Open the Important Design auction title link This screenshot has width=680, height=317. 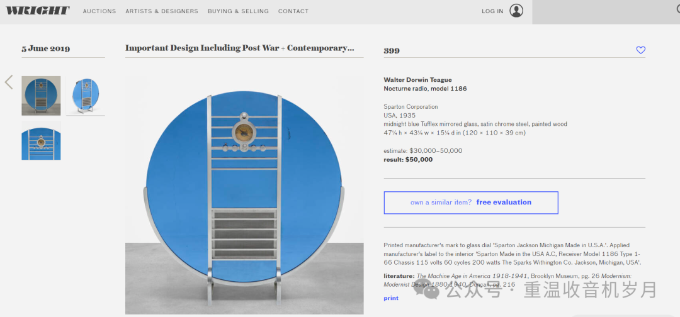click(x=239, y=48)
